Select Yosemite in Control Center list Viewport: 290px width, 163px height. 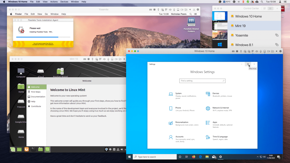pos(254,35)
